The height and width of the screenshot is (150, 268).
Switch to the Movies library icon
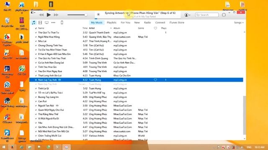click(x=40, y=22)
